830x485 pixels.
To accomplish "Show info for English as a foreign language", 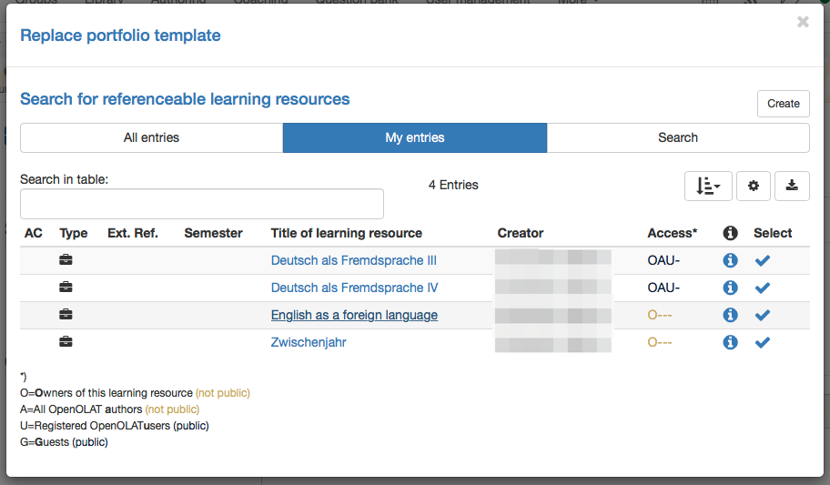I will click(x=730, y=316).
